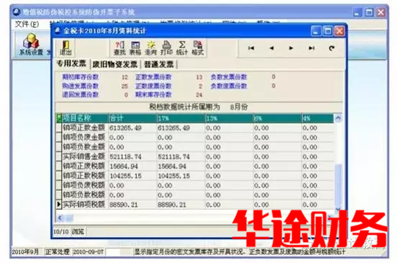398x263 pixels.
Task: Switch to 废旧物资发票 tab
Action: [114, 64]
